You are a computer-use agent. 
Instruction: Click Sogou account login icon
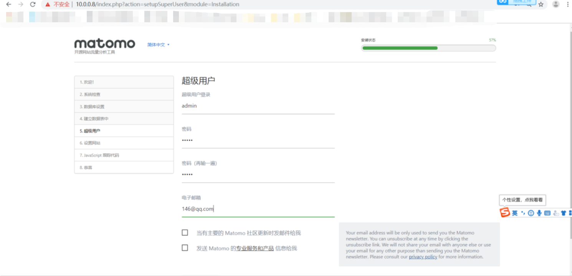coord(555,213)
